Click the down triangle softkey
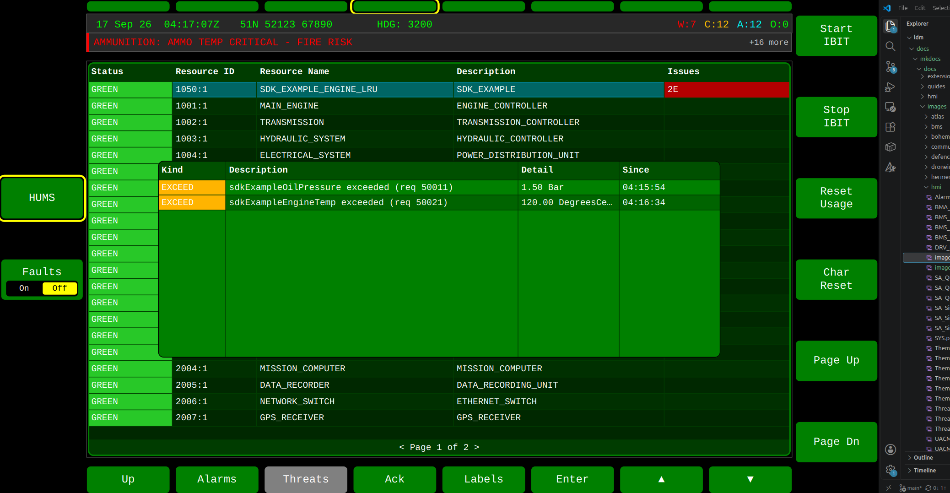The height and width of the screenshot is (493, 950). pyautogui.click(x=750, y=479)
